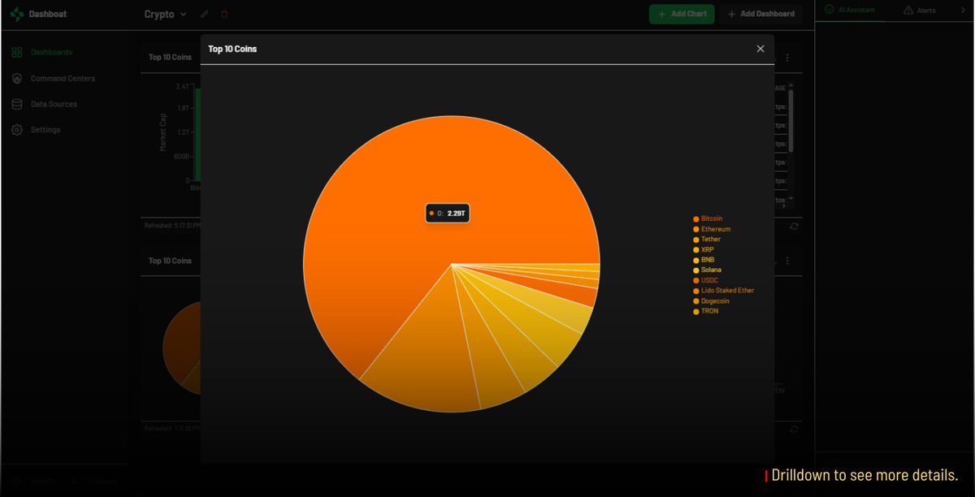Switch to the AI Assistant tab
This screenshot has height=497, width=975.
(x=852, y=10)
